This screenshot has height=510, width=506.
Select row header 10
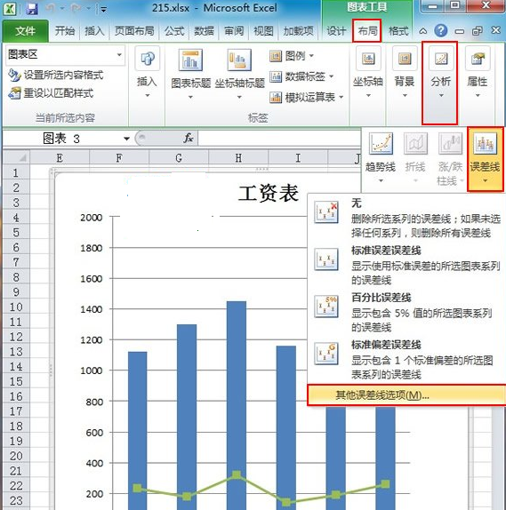click(x=16, y=307)
